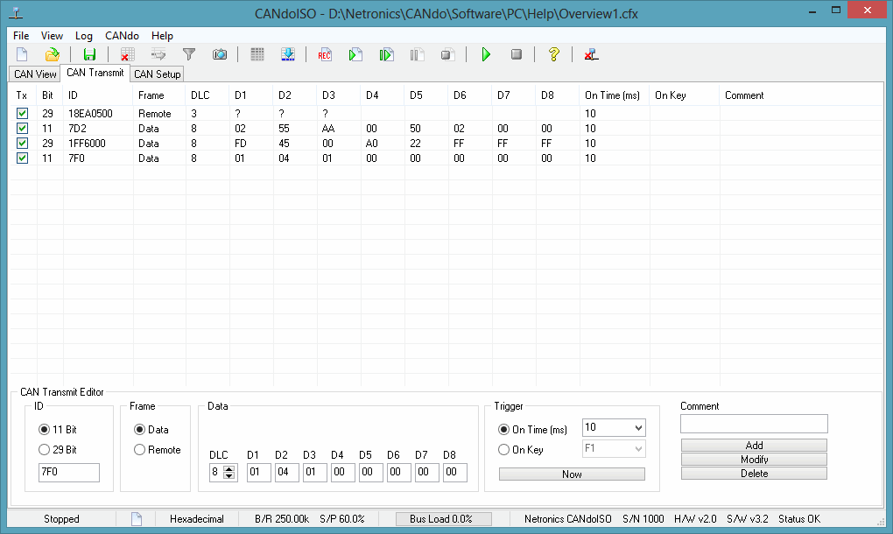The width and height of the screenshot is (893, 534).
Task: Click the green Save disk icon
Action: [x=89, y=54]
